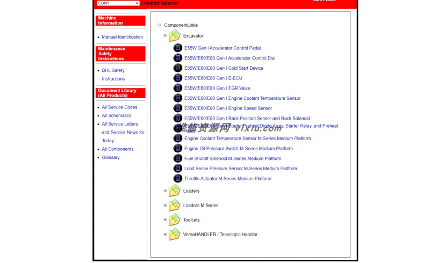Click the Loaders M Series folder icon
430x263 pixels.
pos(175,205)
